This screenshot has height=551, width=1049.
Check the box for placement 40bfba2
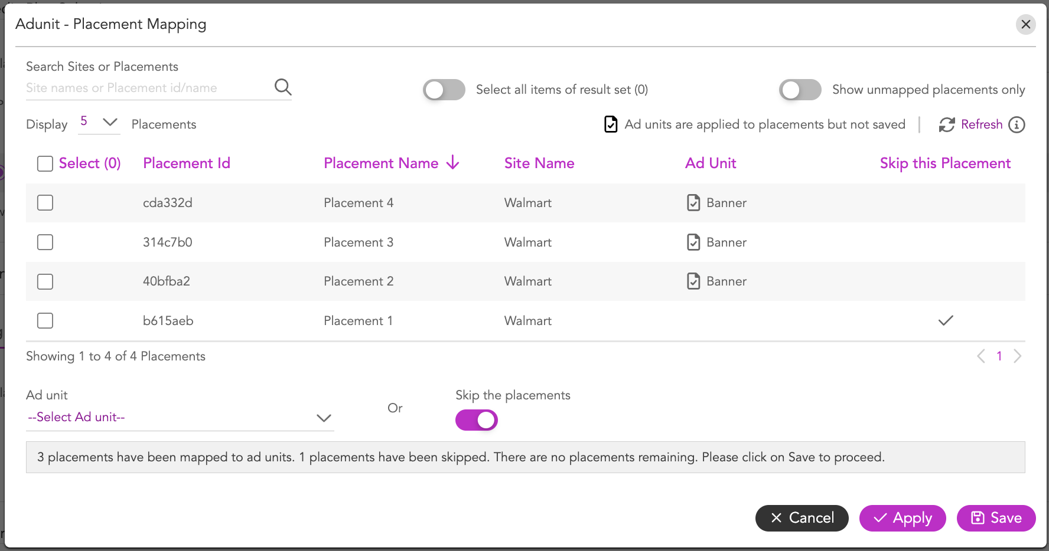coord(45,281)
